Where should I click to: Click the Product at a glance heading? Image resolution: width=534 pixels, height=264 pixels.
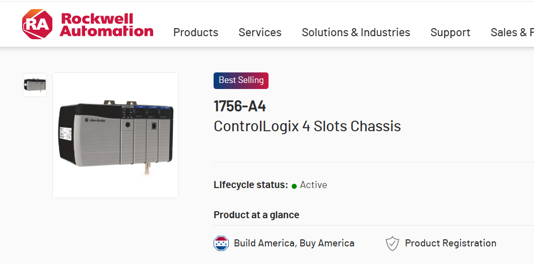pyautogui.click(x=256, y=215)
